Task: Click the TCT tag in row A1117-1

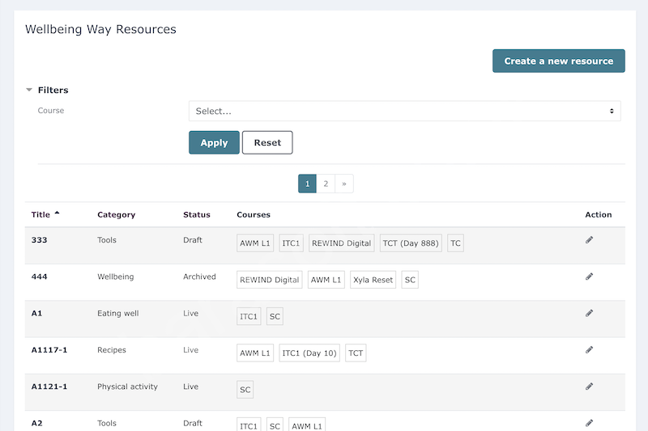Action: pyautogui.click(x=356, y=353)
